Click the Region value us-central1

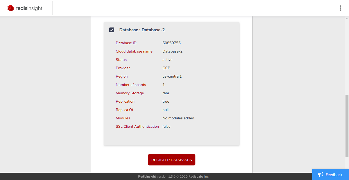pos(172,76)
